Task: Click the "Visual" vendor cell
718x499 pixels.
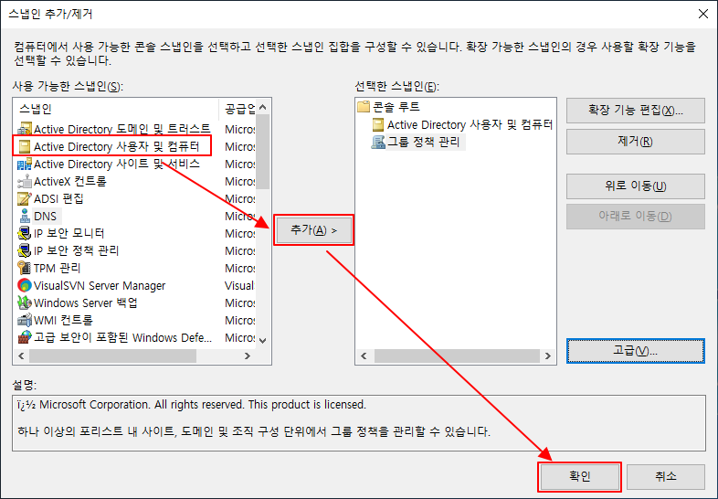Action: pos(239,285)
